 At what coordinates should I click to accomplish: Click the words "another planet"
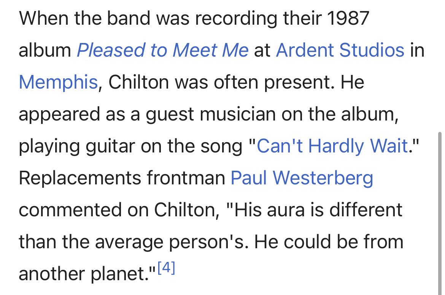pyautogui.click(x=84, y=274)
